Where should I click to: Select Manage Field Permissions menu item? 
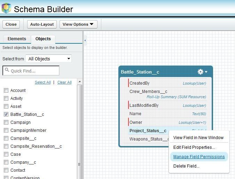coord(199,156)
